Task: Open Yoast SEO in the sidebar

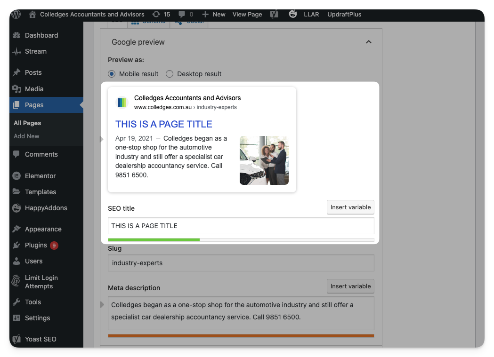Action: click(40, 339)
